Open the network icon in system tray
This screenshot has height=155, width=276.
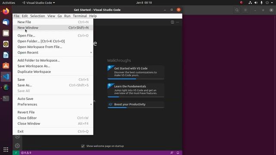(x=250, y=3)
